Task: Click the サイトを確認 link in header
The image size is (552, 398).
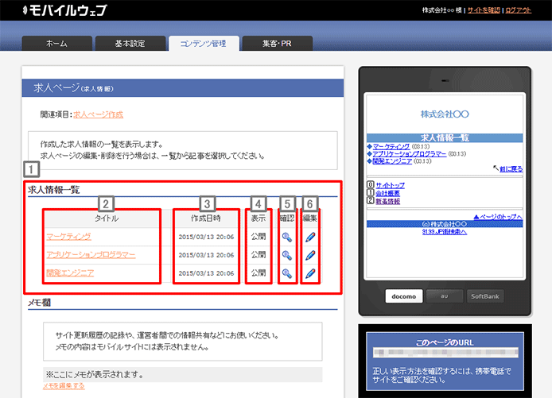Action: point(484,10)
